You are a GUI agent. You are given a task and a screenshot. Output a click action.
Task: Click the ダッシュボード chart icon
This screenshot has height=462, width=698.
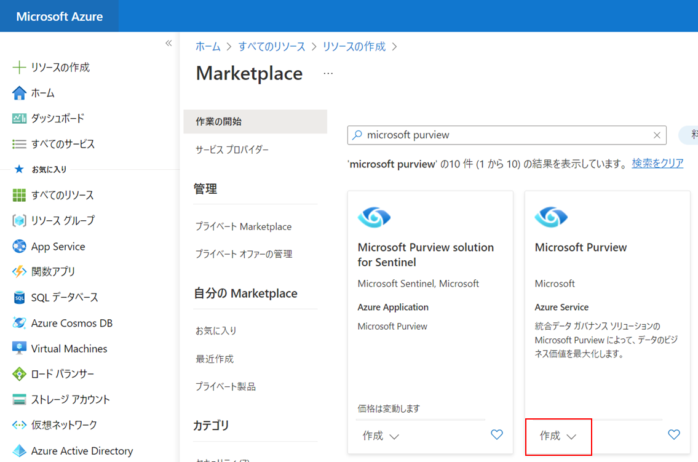19,118
